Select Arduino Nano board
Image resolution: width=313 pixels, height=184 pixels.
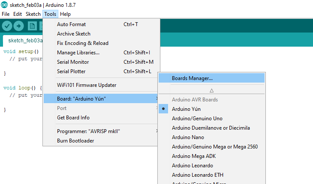(211, 137)
